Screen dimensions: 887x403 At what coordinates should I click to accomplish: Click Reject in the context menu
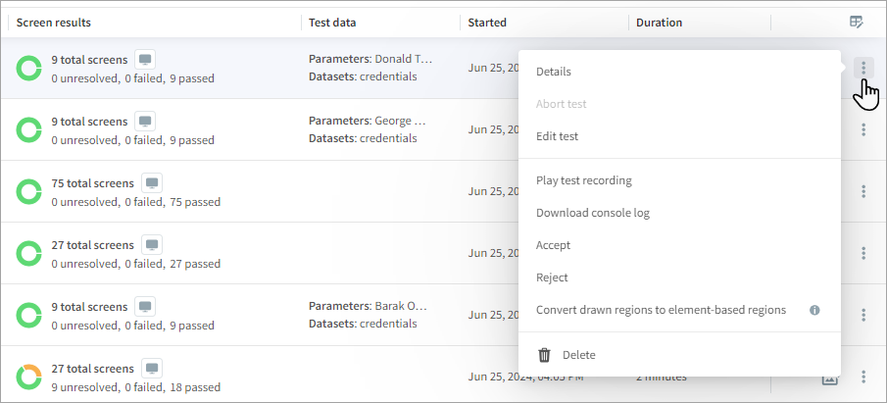pyautogui.click(x=552, y=277)
